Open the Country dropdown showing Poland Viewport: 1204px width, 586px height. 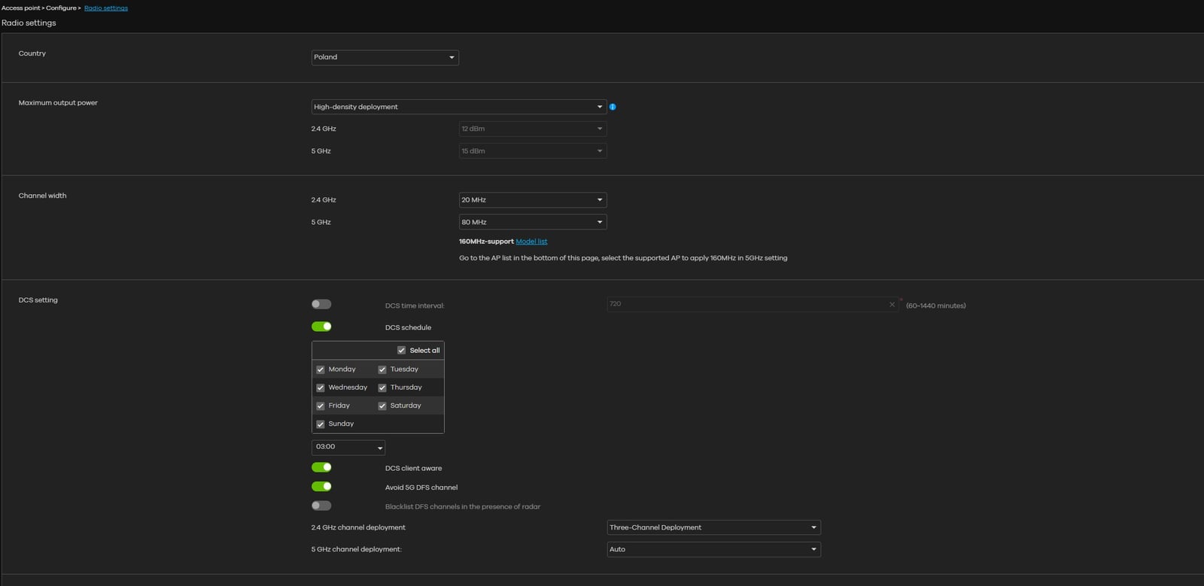pos(385,57)
